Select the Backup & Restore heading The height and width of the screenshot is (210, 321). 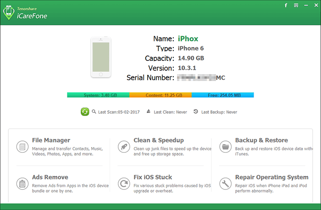(x=261, y=140)
